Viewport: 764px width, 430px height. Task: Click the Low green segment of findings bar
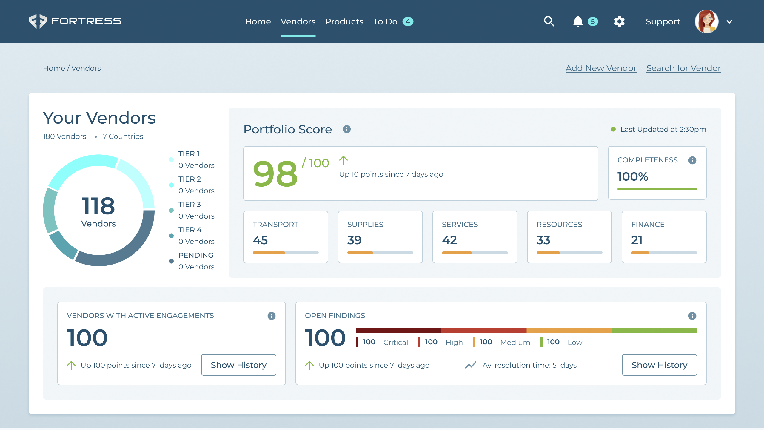click(x=654, y=330)
